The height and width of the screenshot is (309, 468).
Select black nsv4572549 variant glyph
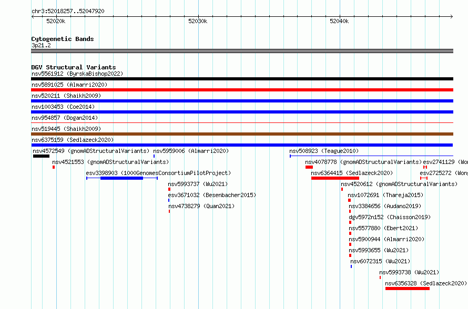[x=41, y=156]
